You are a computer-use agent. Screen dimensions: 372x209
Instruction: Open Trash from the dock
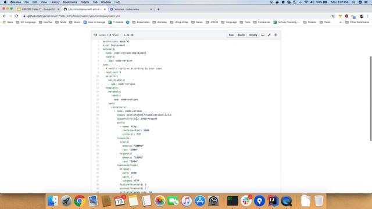coord(319,201)
